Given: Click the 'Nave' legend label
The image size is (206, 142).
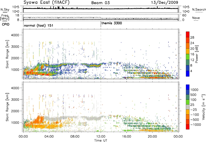Looking at the screenshot, I should pos(196,18).
